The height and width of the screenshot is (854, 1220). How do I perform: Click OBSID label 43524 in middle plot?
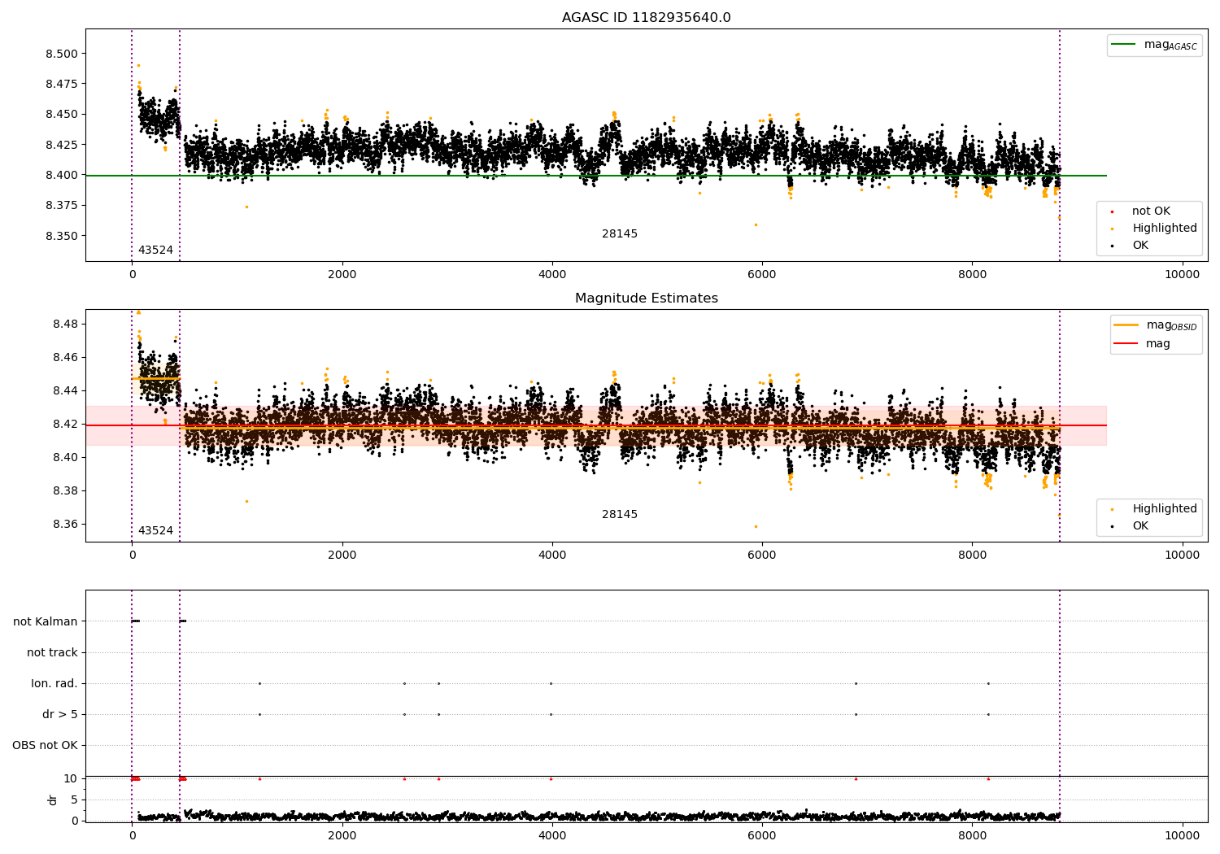tap(155, 530)
